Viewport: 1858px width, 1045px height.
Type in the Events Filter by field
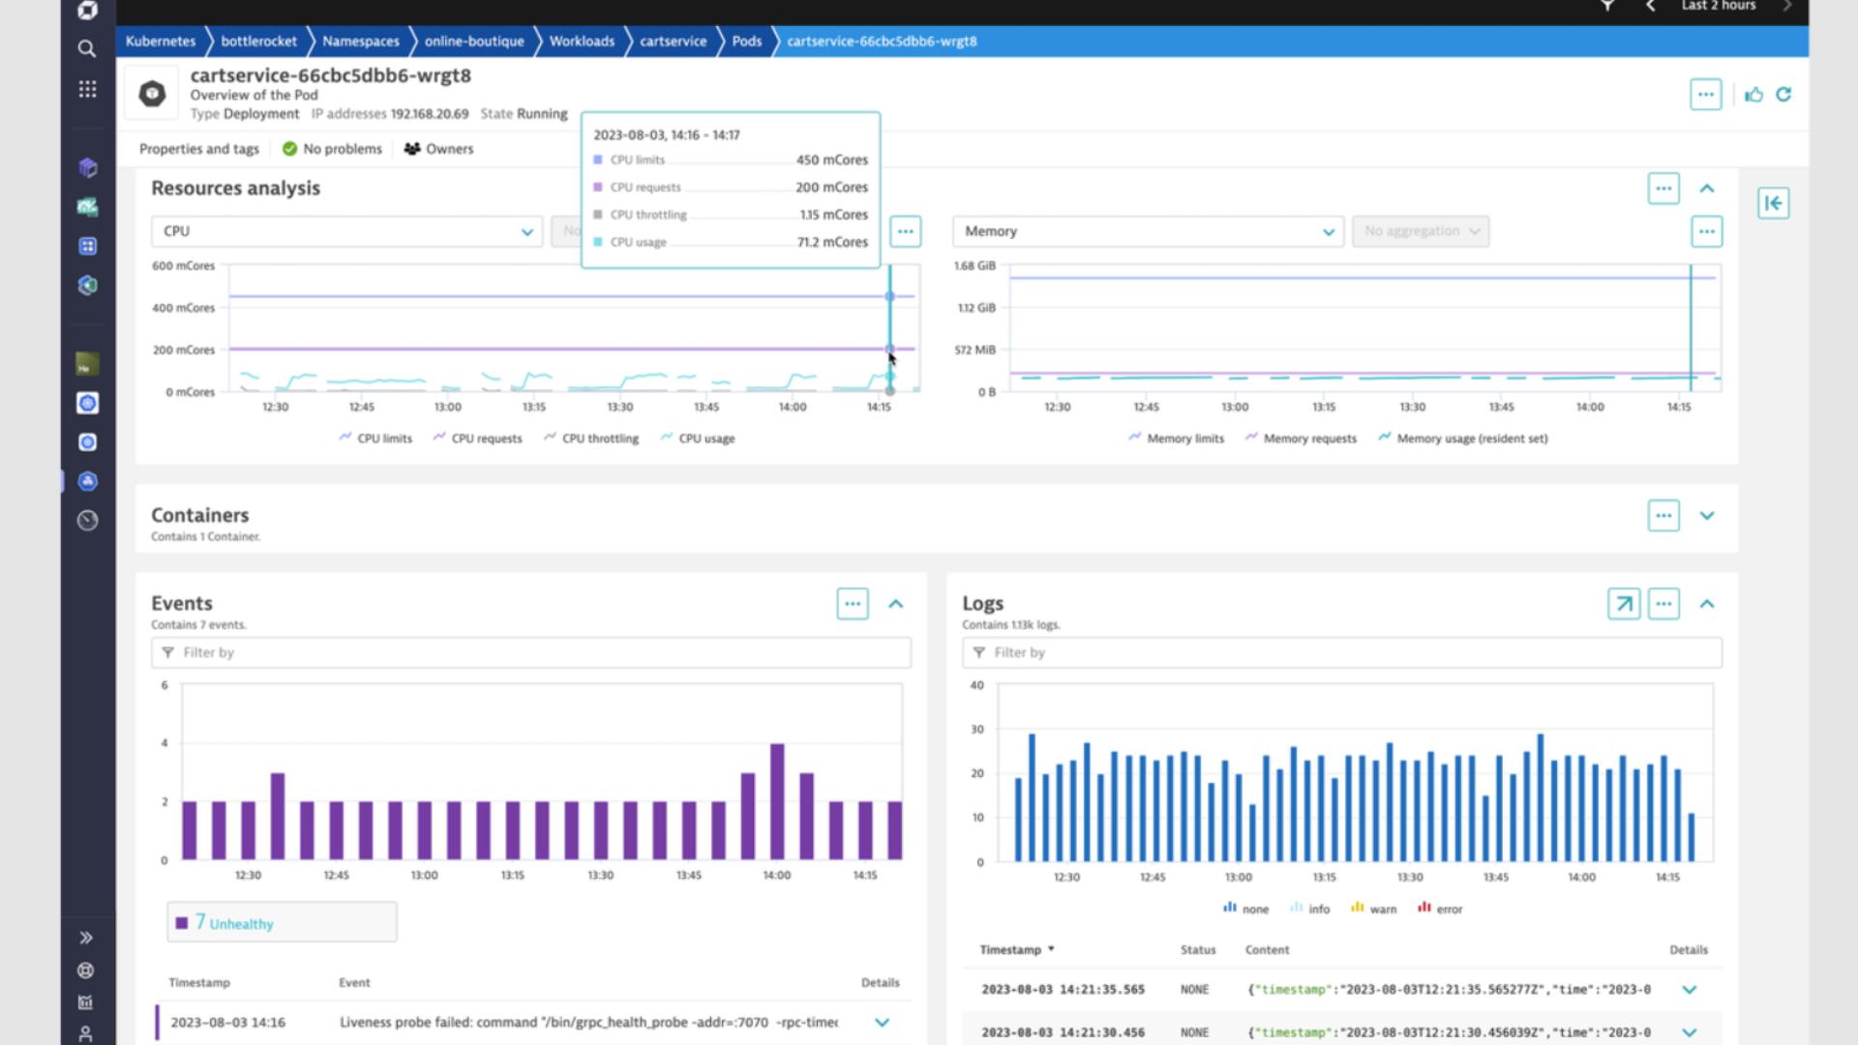coord(530,652)
